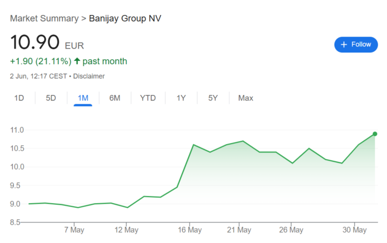Select the 5D time range tab

click(51, 98)
